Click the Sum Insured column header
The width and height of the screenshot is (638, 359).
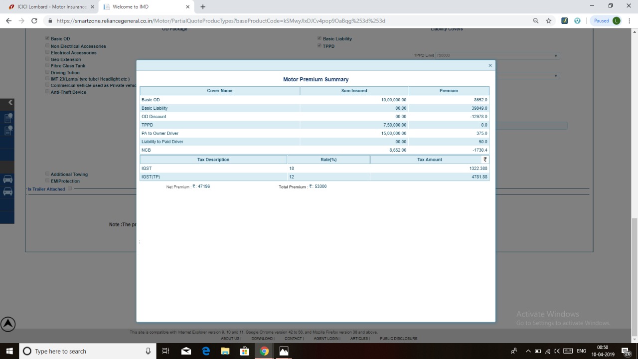coord(354,91)
